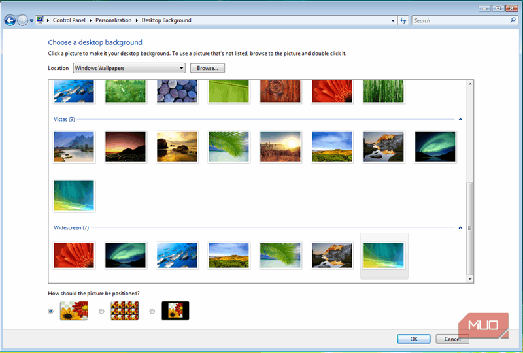Select the fit-to-screen position radio button
The image size is (523, 353).
[x=51, y=311]
